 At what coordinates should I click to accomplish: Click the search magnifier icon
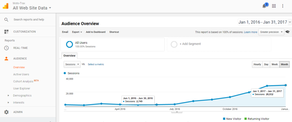click(x=6, y=20)
